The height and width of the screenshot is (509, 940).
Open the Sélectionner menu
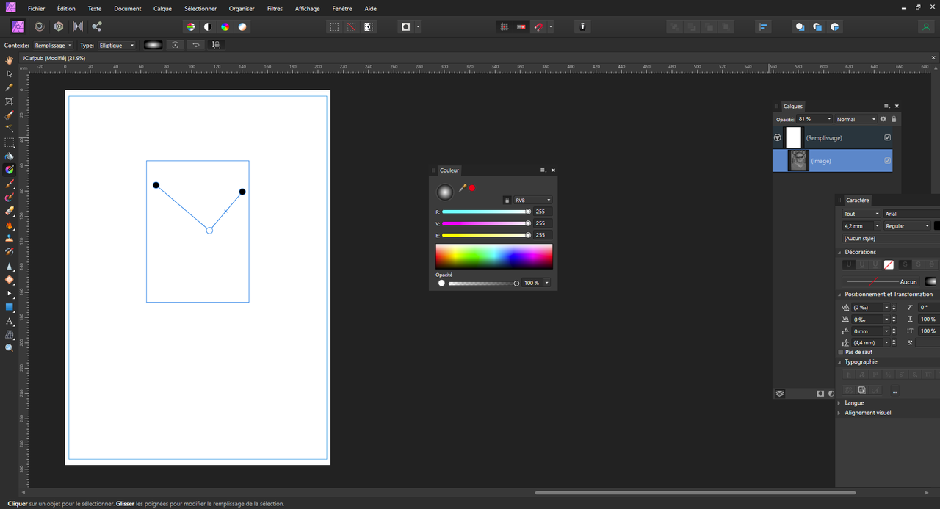[200, 8]
